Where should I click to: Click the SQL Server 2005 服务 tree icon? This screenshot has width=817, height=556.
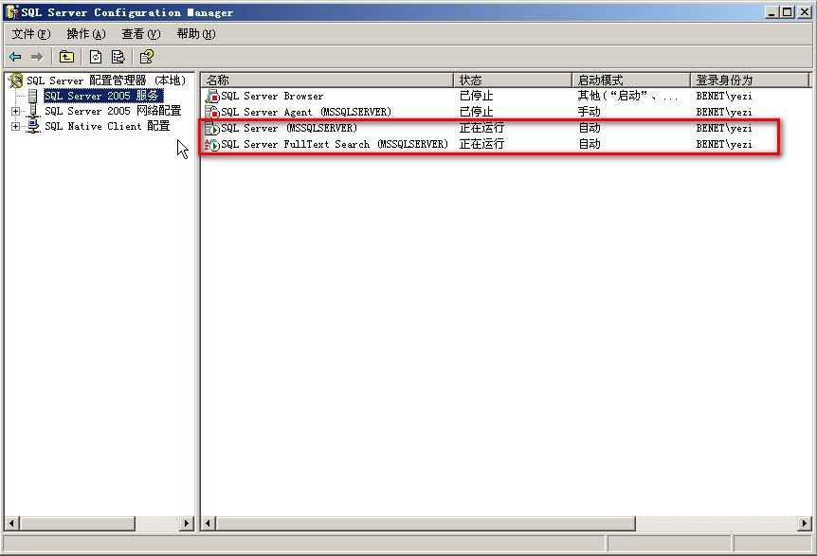(x=33, y=96)
